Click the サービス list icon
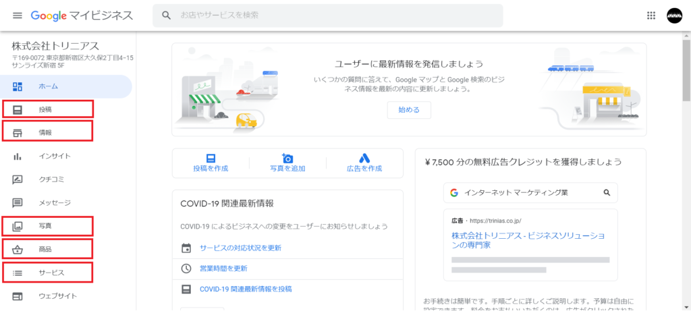This screenshot has height=311, width=691. click(17, 273)
